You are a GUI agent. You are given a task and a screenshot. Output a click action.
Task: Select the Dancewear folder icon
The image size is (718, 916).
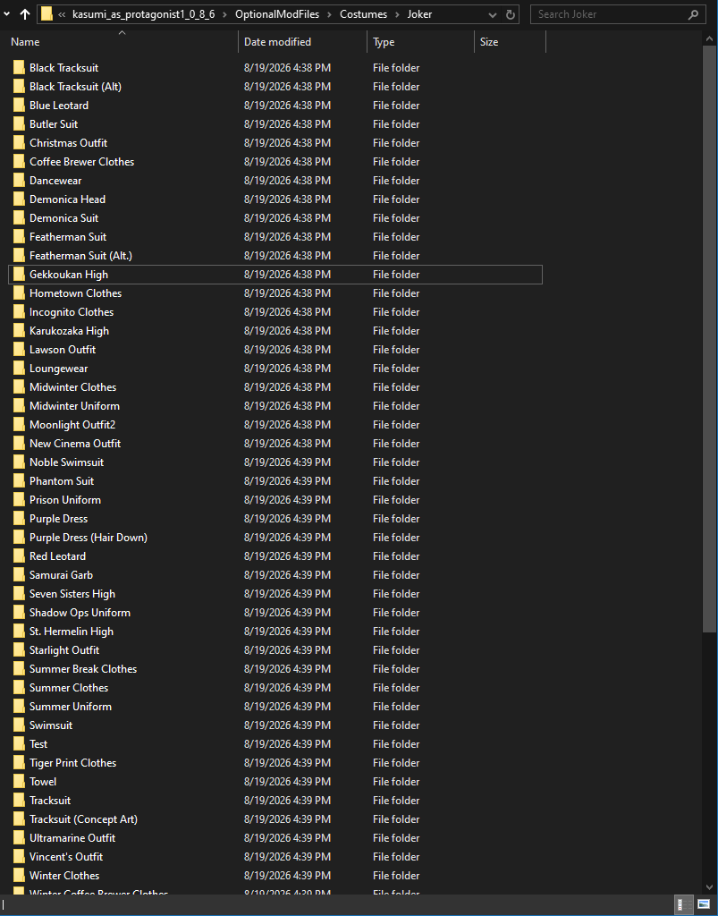point(20,181)
